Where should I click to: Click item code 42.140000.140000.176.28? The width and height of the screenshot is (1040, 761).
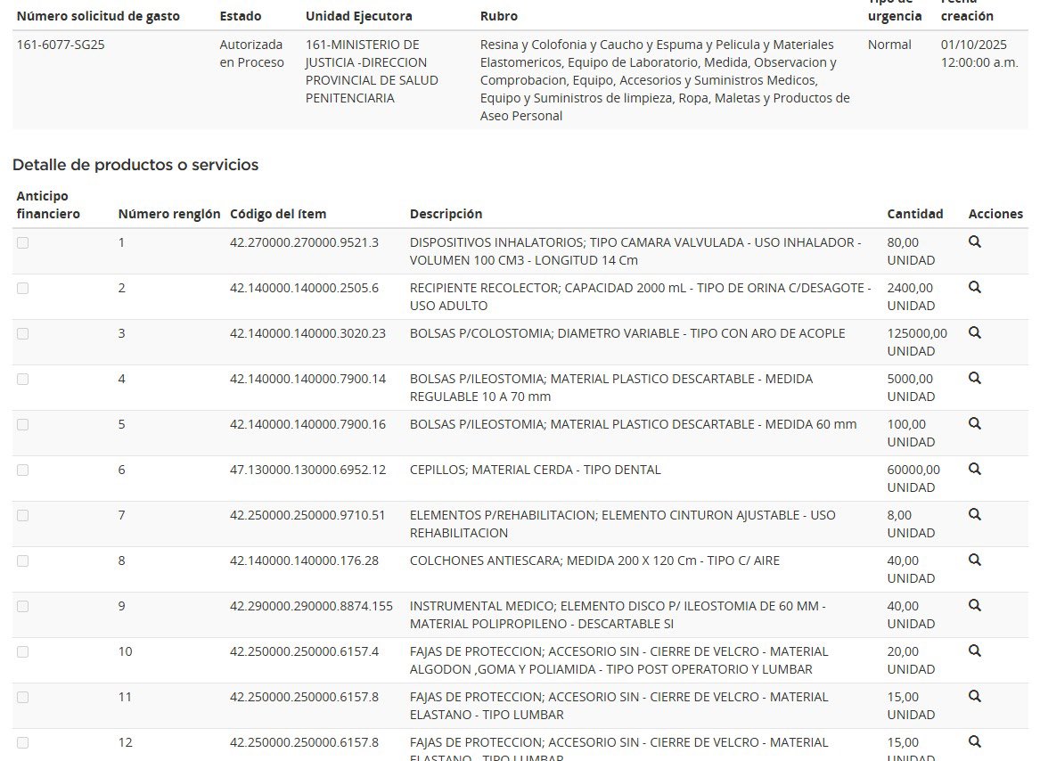(304, 561)
